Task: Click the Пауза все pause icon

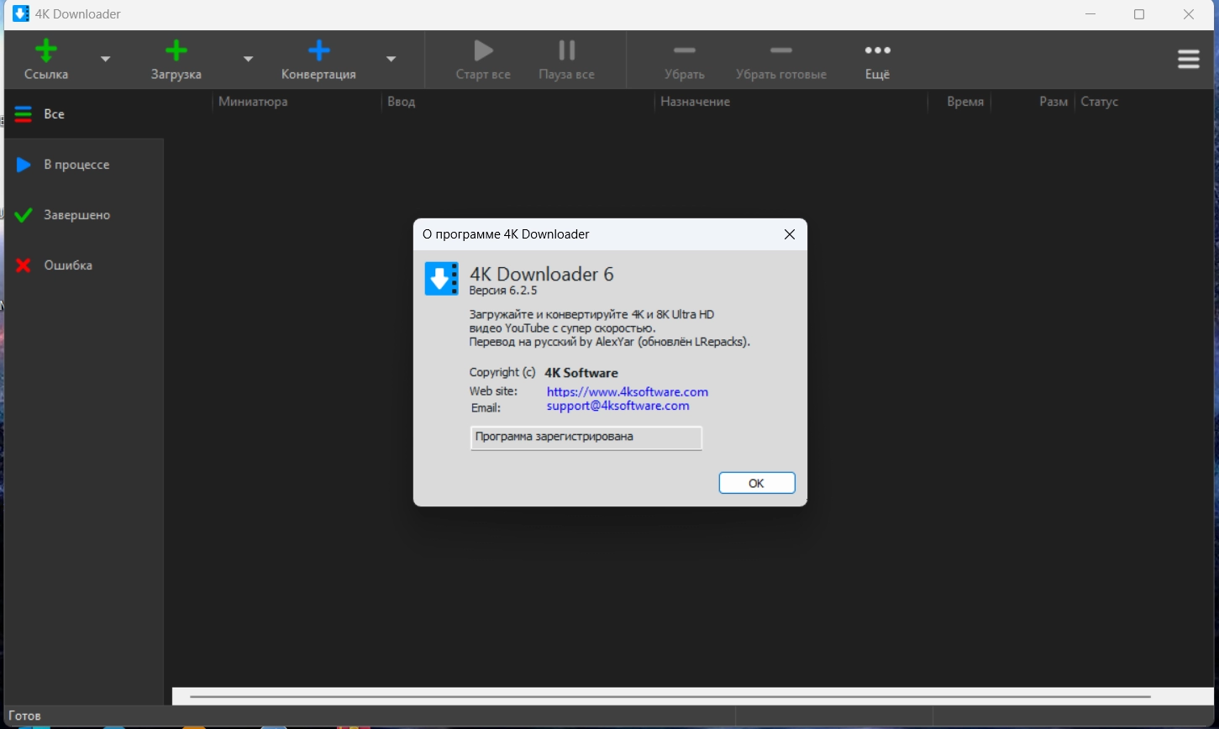Action: [x=567, y=50]
